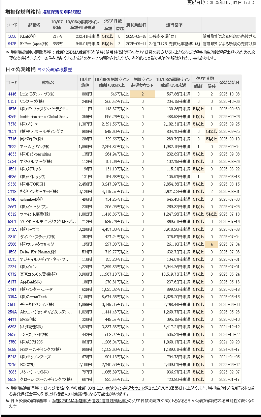Image resolution: width=261 pixels, height=417 pixels.
Task: Click stock code 3656 for KLab
Action: click(12, 36)
